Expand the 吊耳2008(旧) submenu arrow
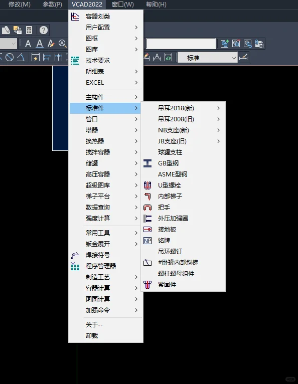 218,119
